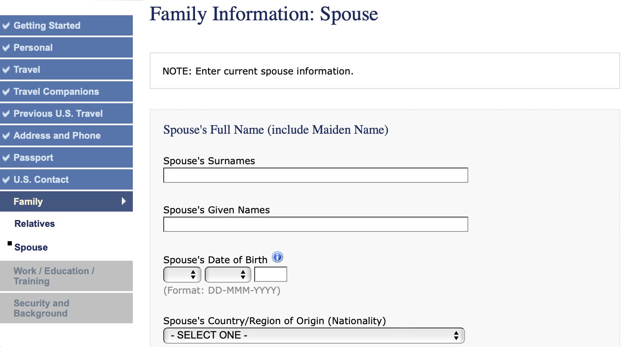
Task: Open the Travel section in sidebar
Action: point(66,69)
